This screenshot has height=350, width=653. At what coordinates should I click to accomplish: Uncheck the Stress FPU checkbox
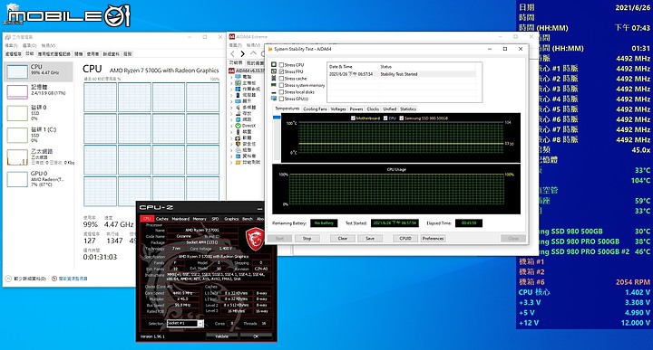pyautogui.click(x=281, y=71)
